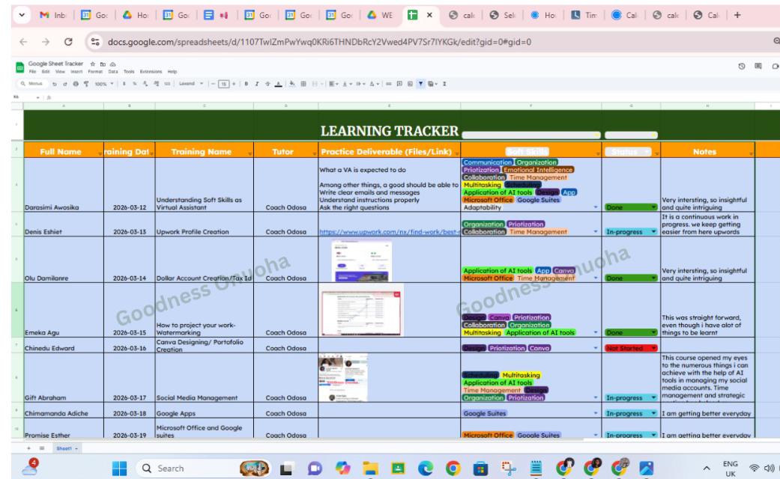
Task: Open File Explorer from taskbar
Action: [370, 468]
